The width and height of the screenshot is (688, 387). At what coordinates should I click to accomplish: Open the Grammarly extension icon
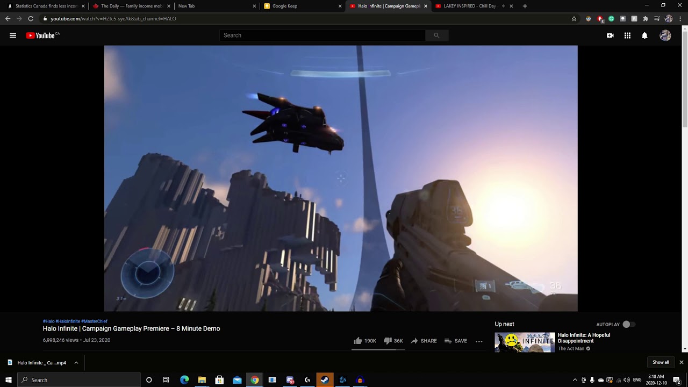(612, 18)
